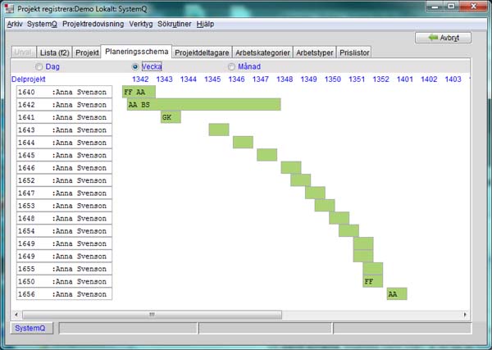Click the FF AA schedule bar

point(139,92)
